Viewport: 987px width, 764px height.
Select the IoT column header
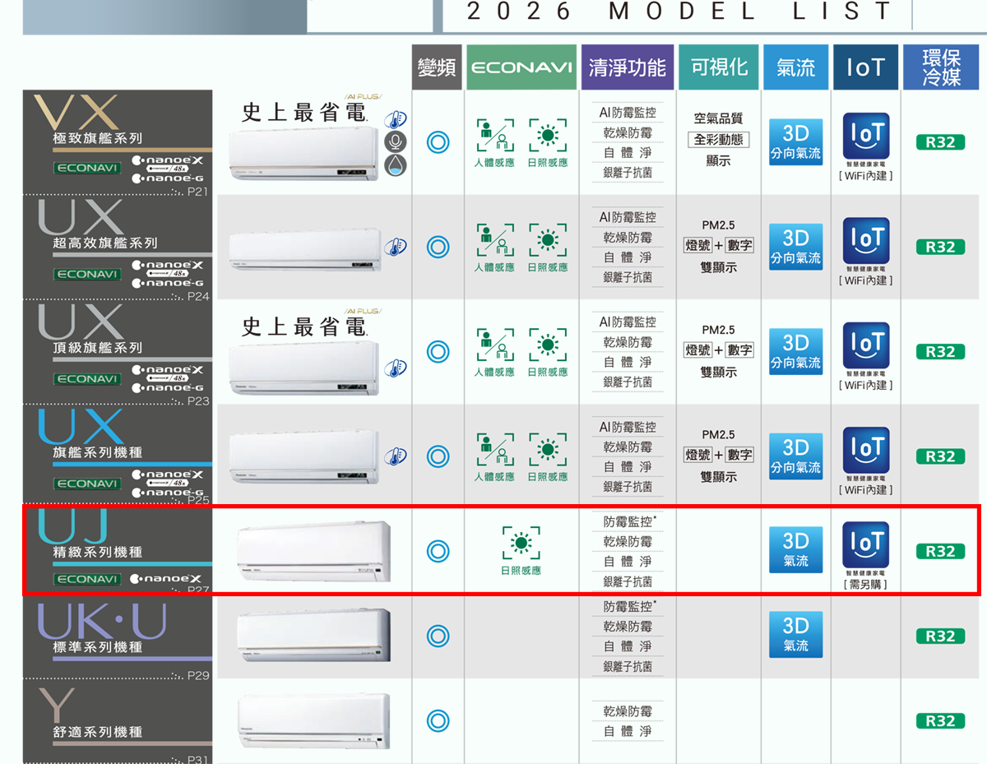pyautogui.click(x=865, y=67)
